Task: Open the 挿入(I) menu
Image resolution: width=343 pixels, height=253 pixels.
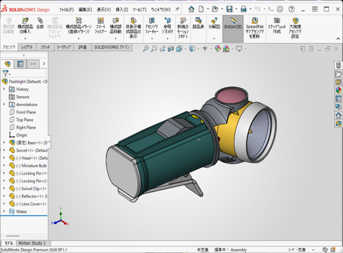Action: click(122, 9)
